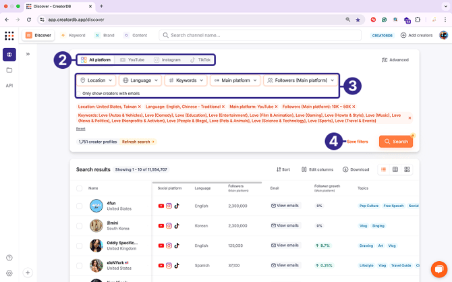Image resolution: width=452 pixels, height=282 pixels.
Task: Click the help question mark icon
Action: (x=9, y=258)
